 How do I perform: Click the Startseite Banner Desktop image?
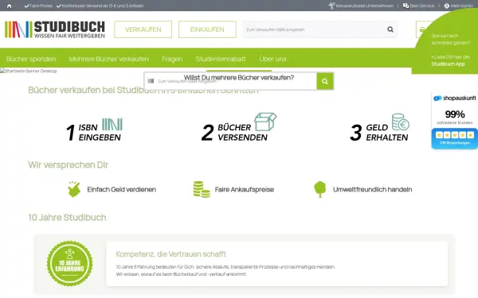29,71
